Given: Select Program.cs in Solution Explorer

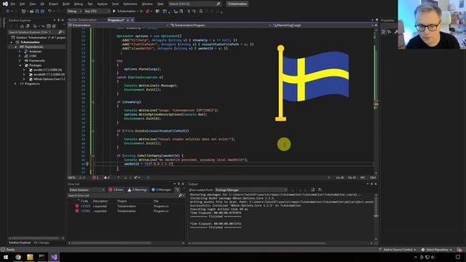Looking at the screenshot, I should pos(32,84).
